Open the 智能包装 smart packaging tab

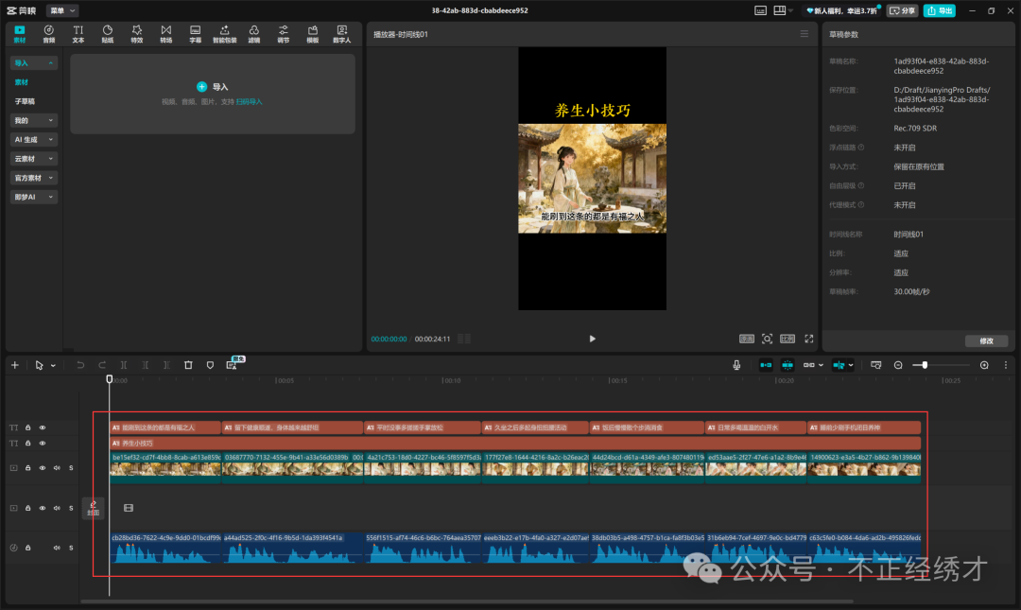225,34
